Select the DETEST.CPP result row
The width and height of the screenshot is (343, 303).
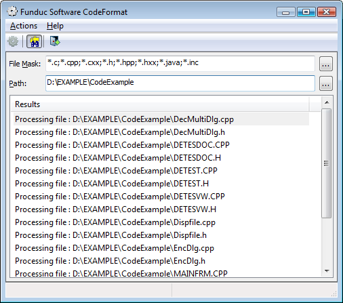pos(161,171)
